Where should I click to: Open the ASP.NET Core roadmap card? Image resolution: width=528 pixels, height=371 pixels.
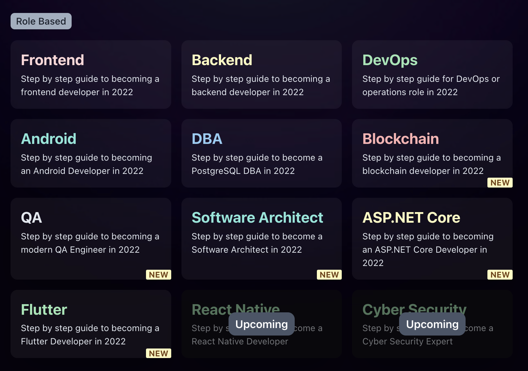tap(432, 239)
